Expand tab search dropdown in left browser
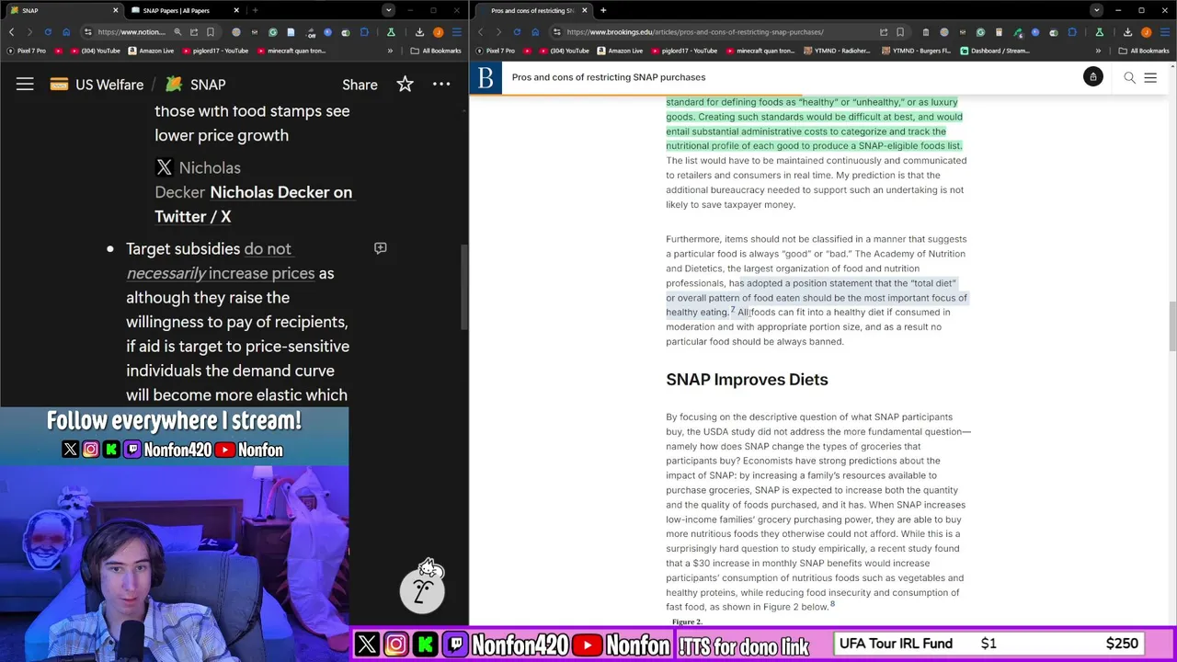 tap(388, 10)
